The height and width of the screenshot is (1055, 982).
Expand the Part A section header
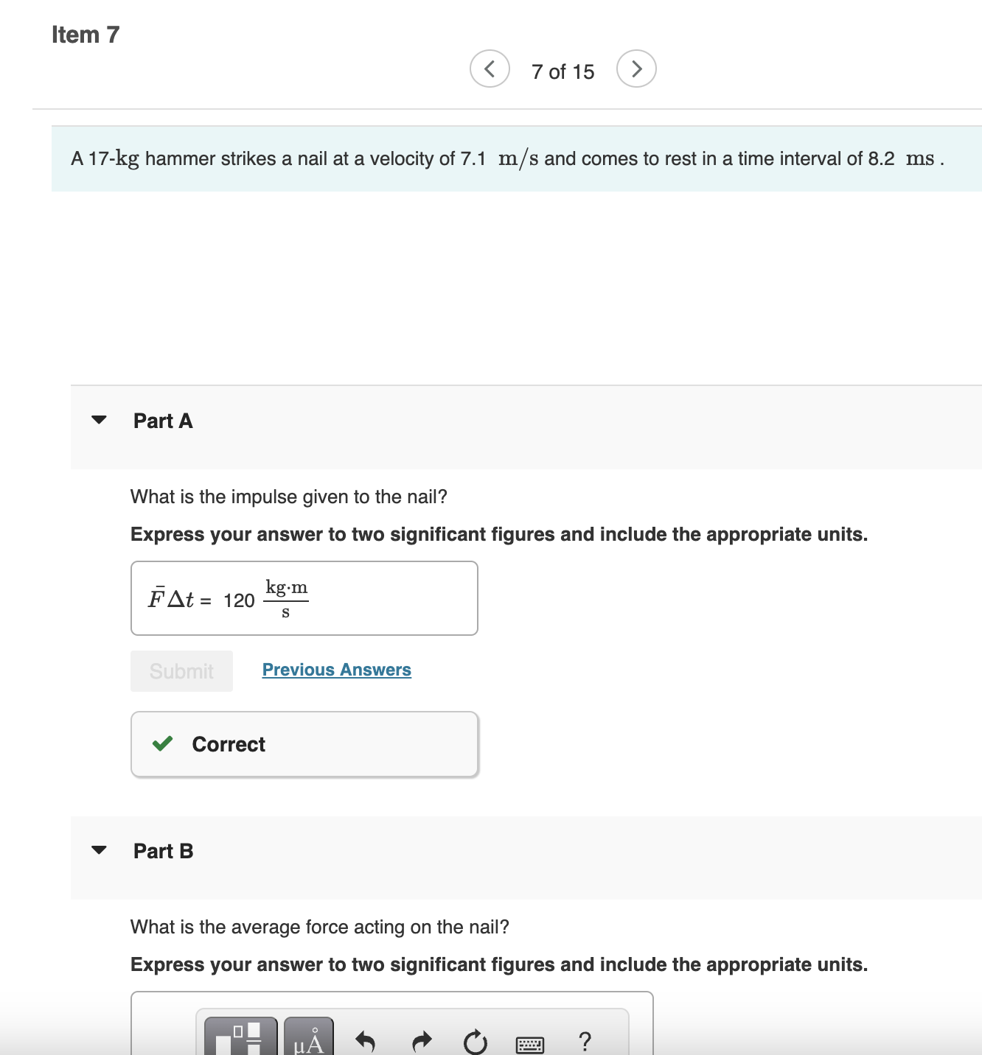(163, 421)
